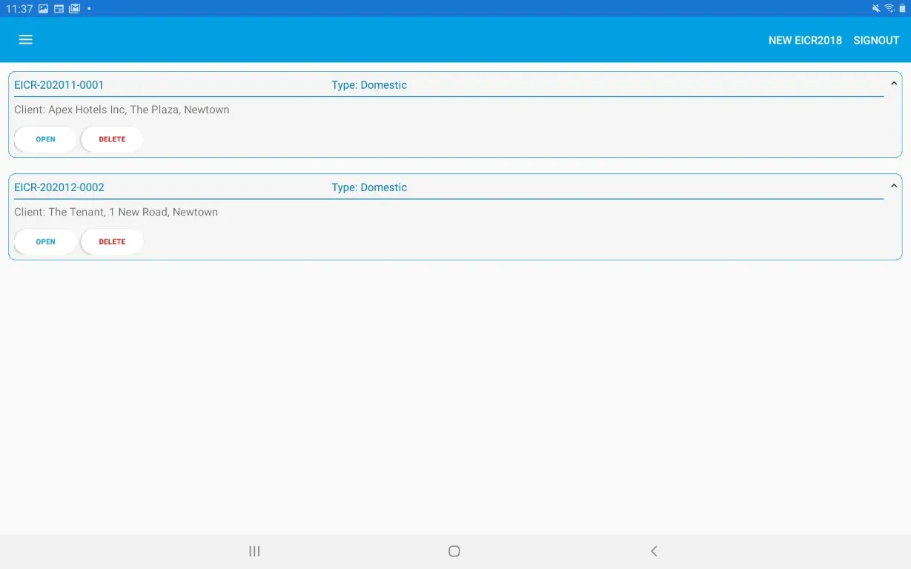Tap Type: Domestic on the EICR-202011-0001 card
The image size is (911, 569).
[x=369, y=85]
